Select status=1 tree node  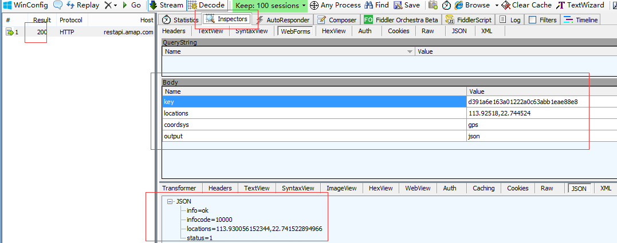[x=199, y=238]
